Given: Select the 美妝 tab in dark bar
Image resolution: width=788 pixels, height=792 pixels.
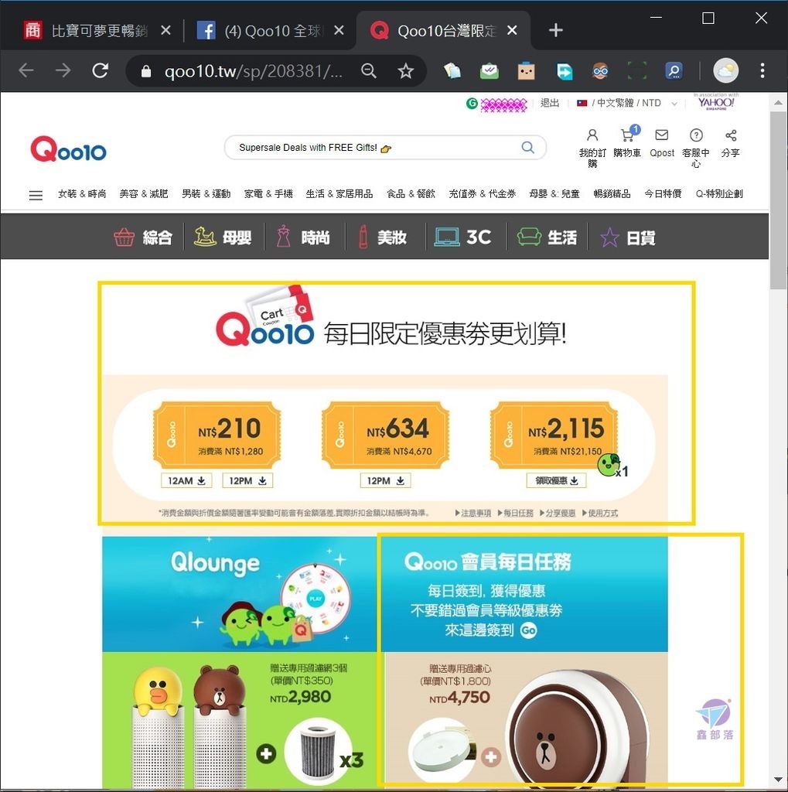Looking at the screenshot, I should coord(383,237).
